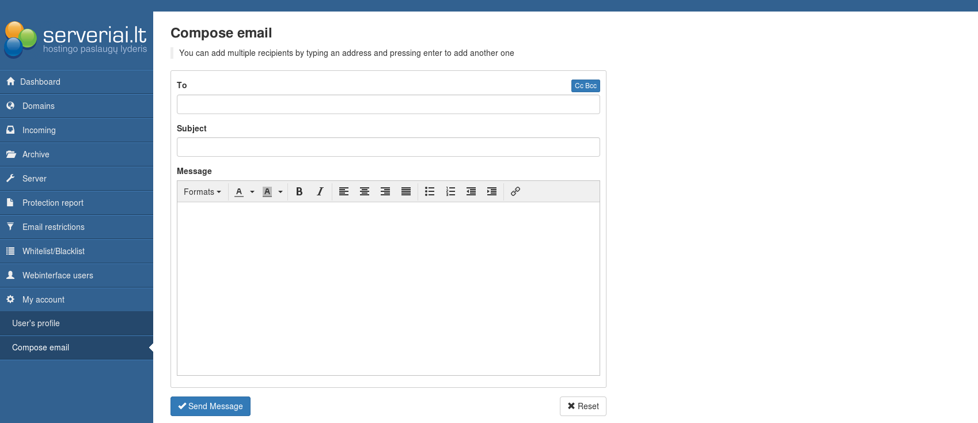This screenshot has height=423, width=978.
Task: Center align the message text
Action: (365, 192)
